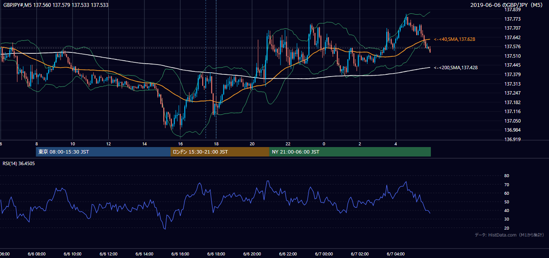Click the HistData.com data source note
549x258 pixels.
[509, 235]
